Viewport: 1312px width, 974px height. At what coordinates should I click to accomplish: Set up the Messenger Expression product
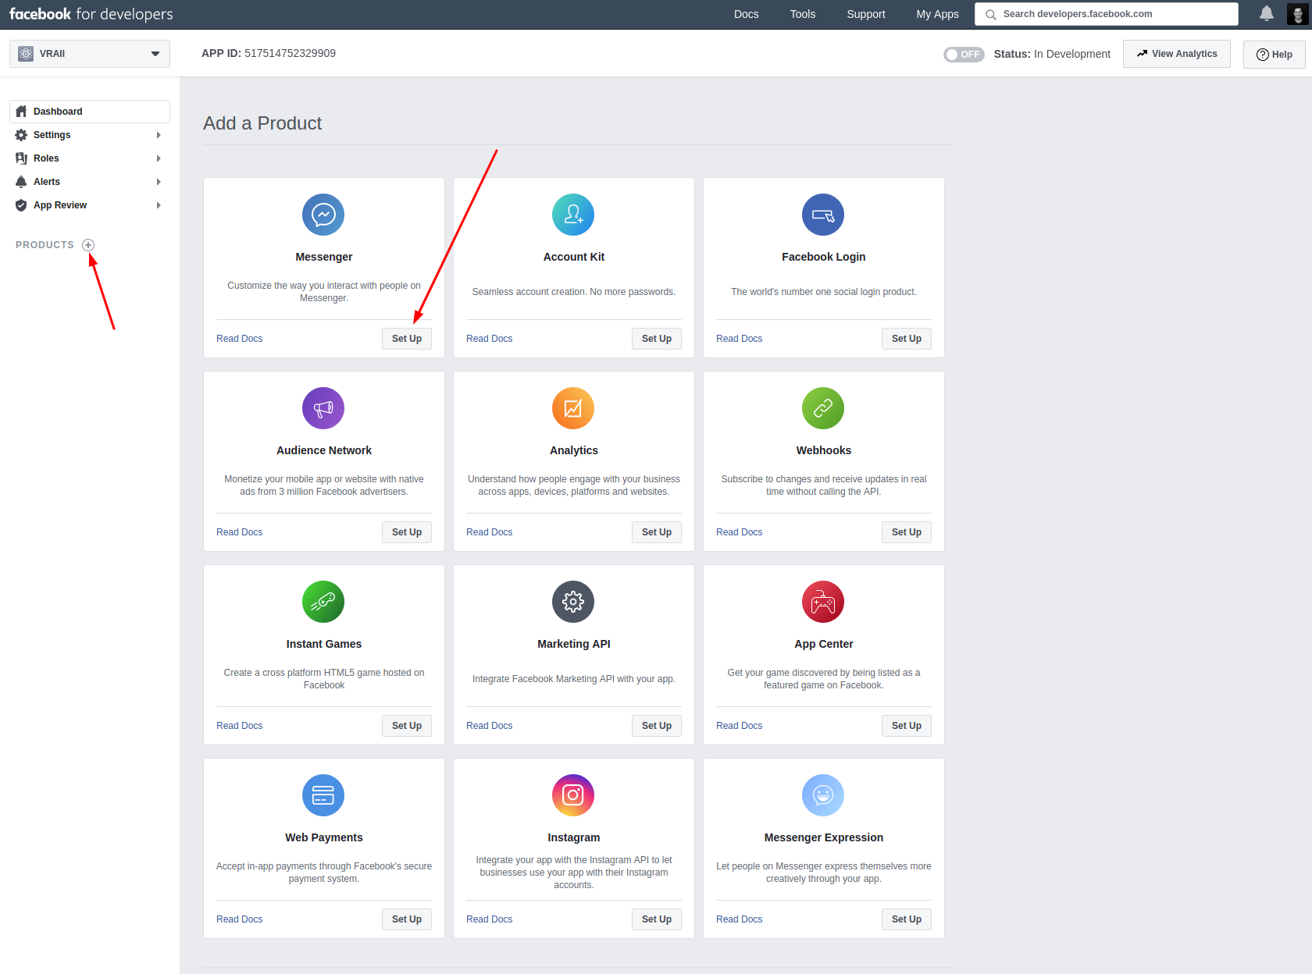point(907,919)
